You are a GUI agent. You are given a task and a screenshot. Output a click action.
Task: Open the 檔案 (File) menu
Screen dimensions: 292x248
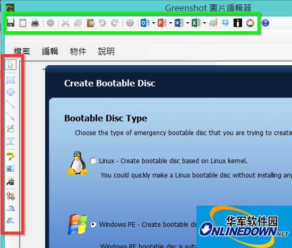(x=22, y=51)
